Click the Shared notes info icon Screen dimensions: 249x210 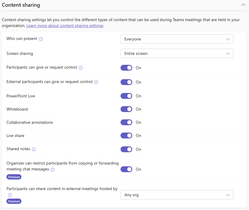[34, 149]
